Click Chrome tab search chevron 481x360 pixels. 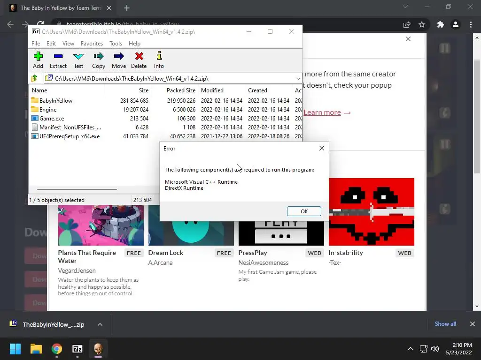click(x=405, y=7)
